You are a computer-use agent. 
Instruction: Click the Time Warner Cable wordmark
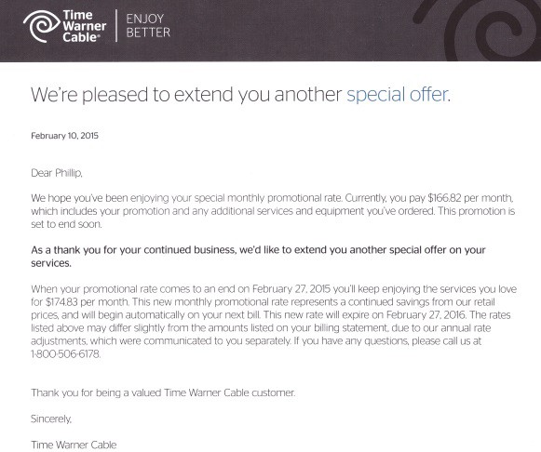tap(84, 26)
